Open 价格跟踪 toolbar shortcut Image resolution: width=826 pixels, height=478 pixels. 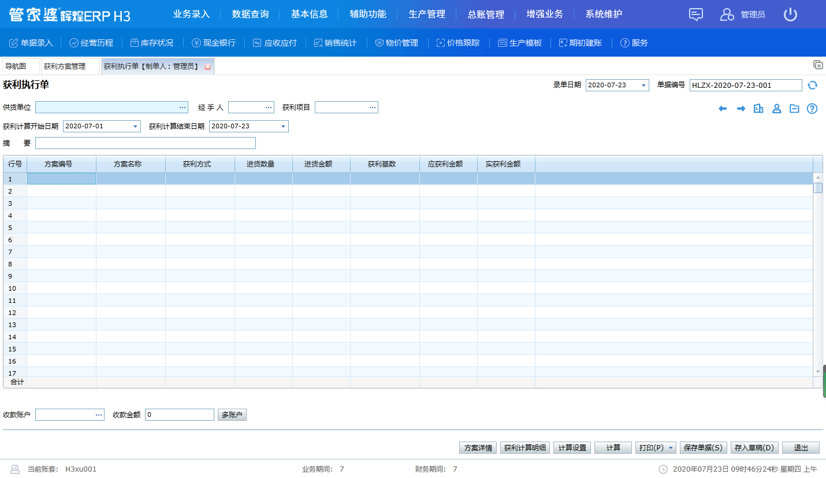coord(458,43)
